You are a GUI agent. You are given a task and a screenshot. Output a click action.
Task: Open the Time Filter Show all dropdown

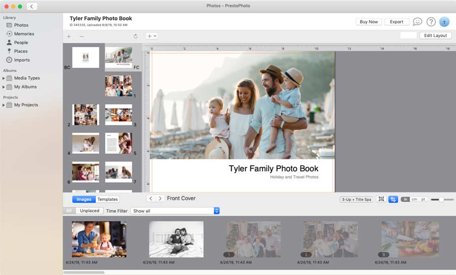[x=175, y=211]
